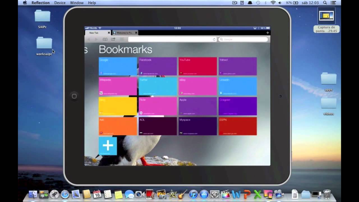Open the bookmarks book icon
This screenshot has width=359, height=202.
pyautogui.click(x=105, y=40)
